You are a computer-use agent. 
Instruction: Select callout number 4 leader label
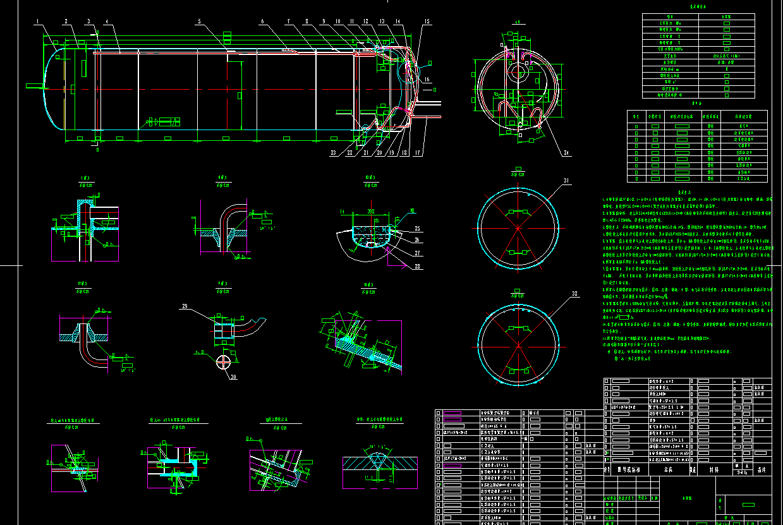pyautogui.click(x=107, y=21)
